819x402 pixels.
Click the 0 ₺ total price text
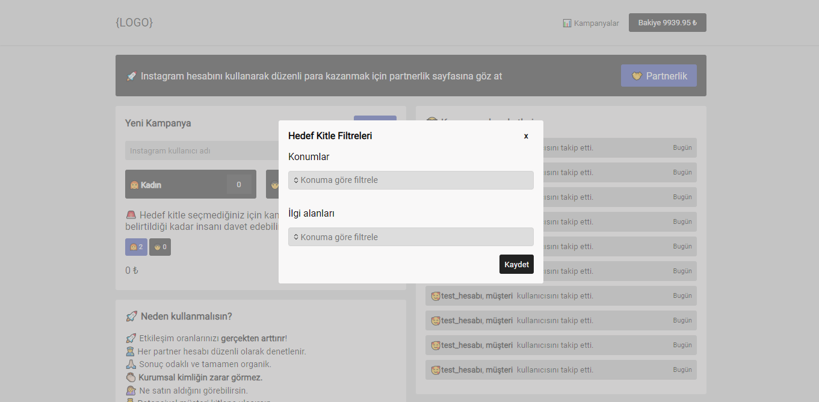click(132, 270)
